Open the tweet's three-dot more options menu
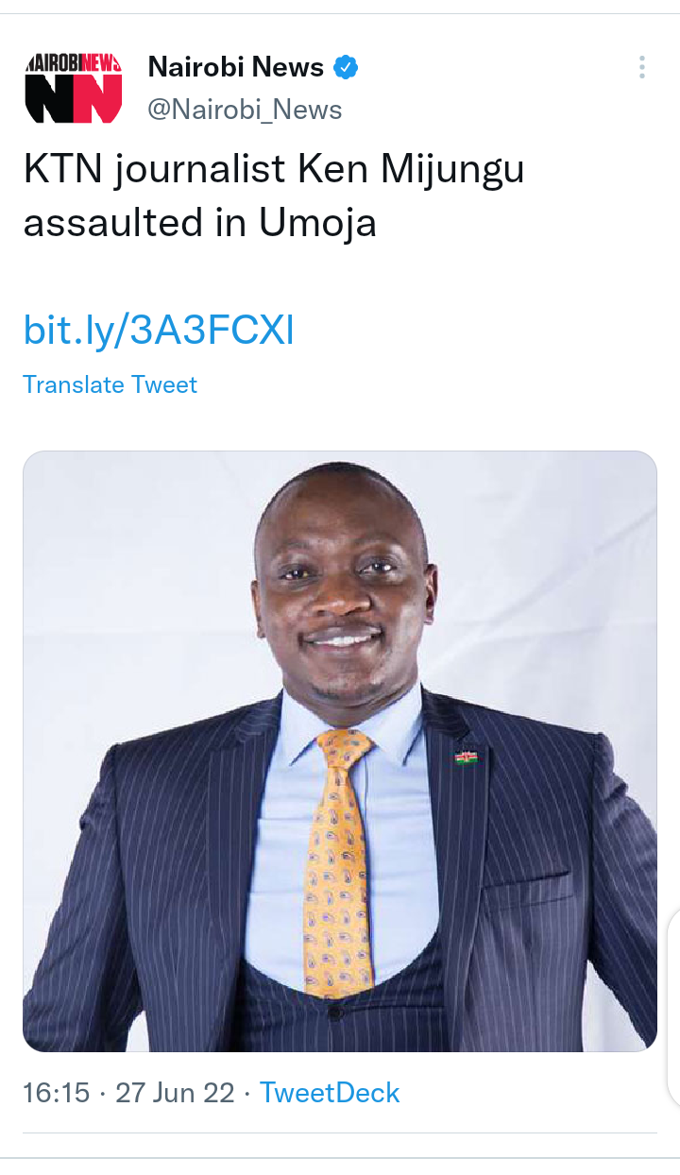The height and width of the screenshot is (1175, 680). pyautogui.click(x=641, y=67)
